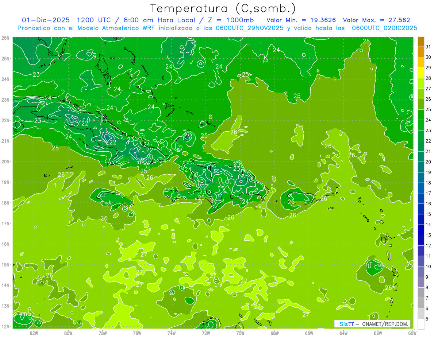Click the color scale label "9"
Viewport: 438px width, 338px height.
[x=427, y=277]
